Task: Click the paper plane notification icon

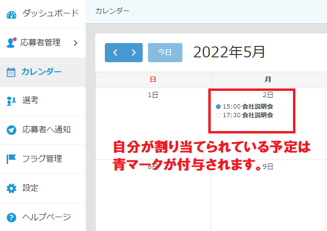Action: coord(11,130)
